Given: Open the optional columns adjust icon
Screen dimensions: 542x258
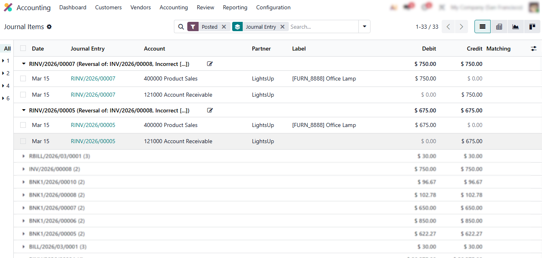Looking at the screenshot, I should pos(534,49).
